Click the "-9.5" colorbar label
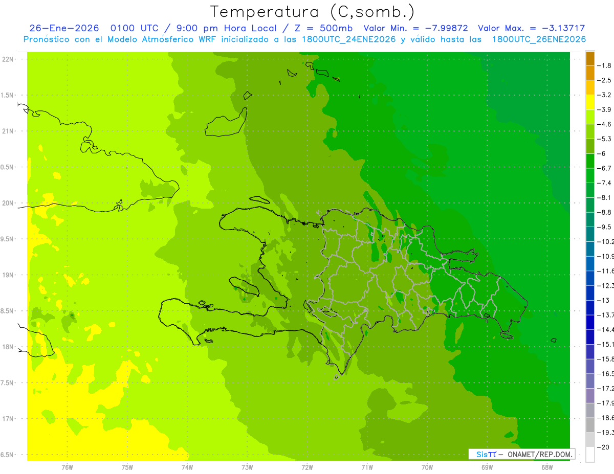This screenshot has width=614, height=474. point(605,227)
